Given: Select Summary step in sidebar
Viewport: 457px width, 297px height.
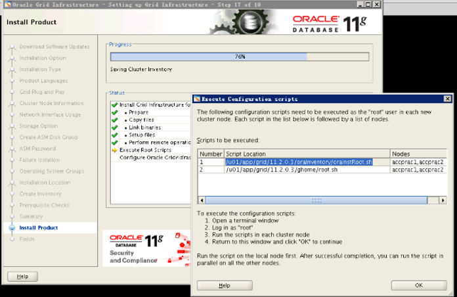Looking at the screenshot, I should tap(31, 216).
